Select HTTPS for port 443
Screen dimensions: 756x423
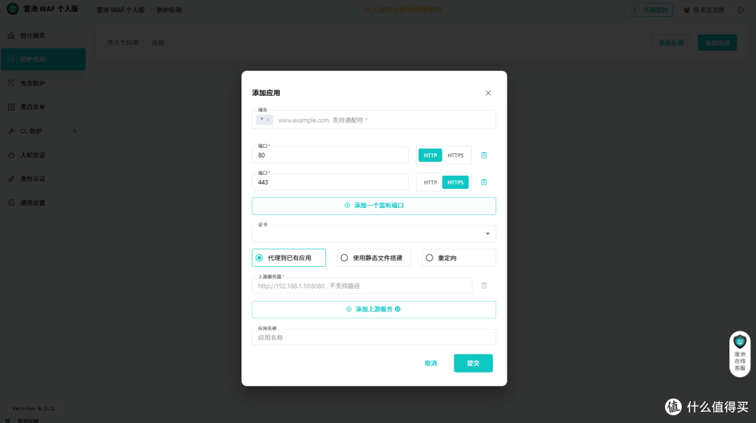(x=455, y=182)
